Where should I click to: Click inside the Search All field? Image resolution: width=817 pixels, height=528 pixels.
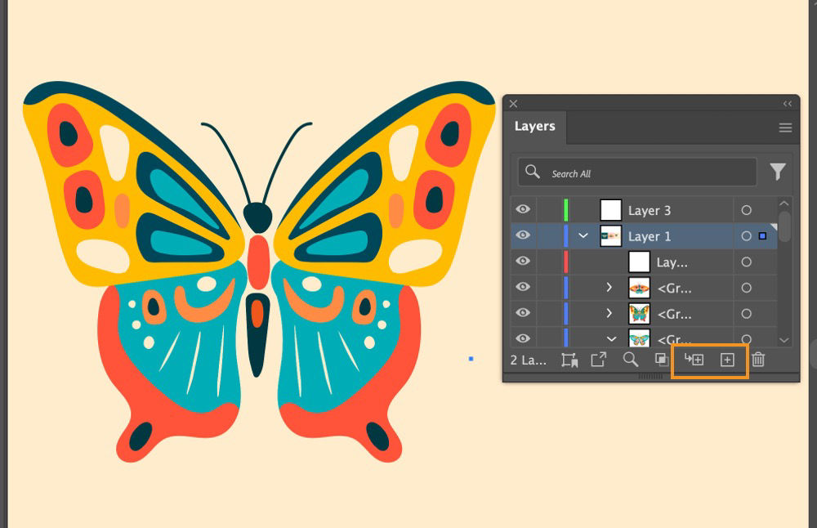click(x=645, y=172)
